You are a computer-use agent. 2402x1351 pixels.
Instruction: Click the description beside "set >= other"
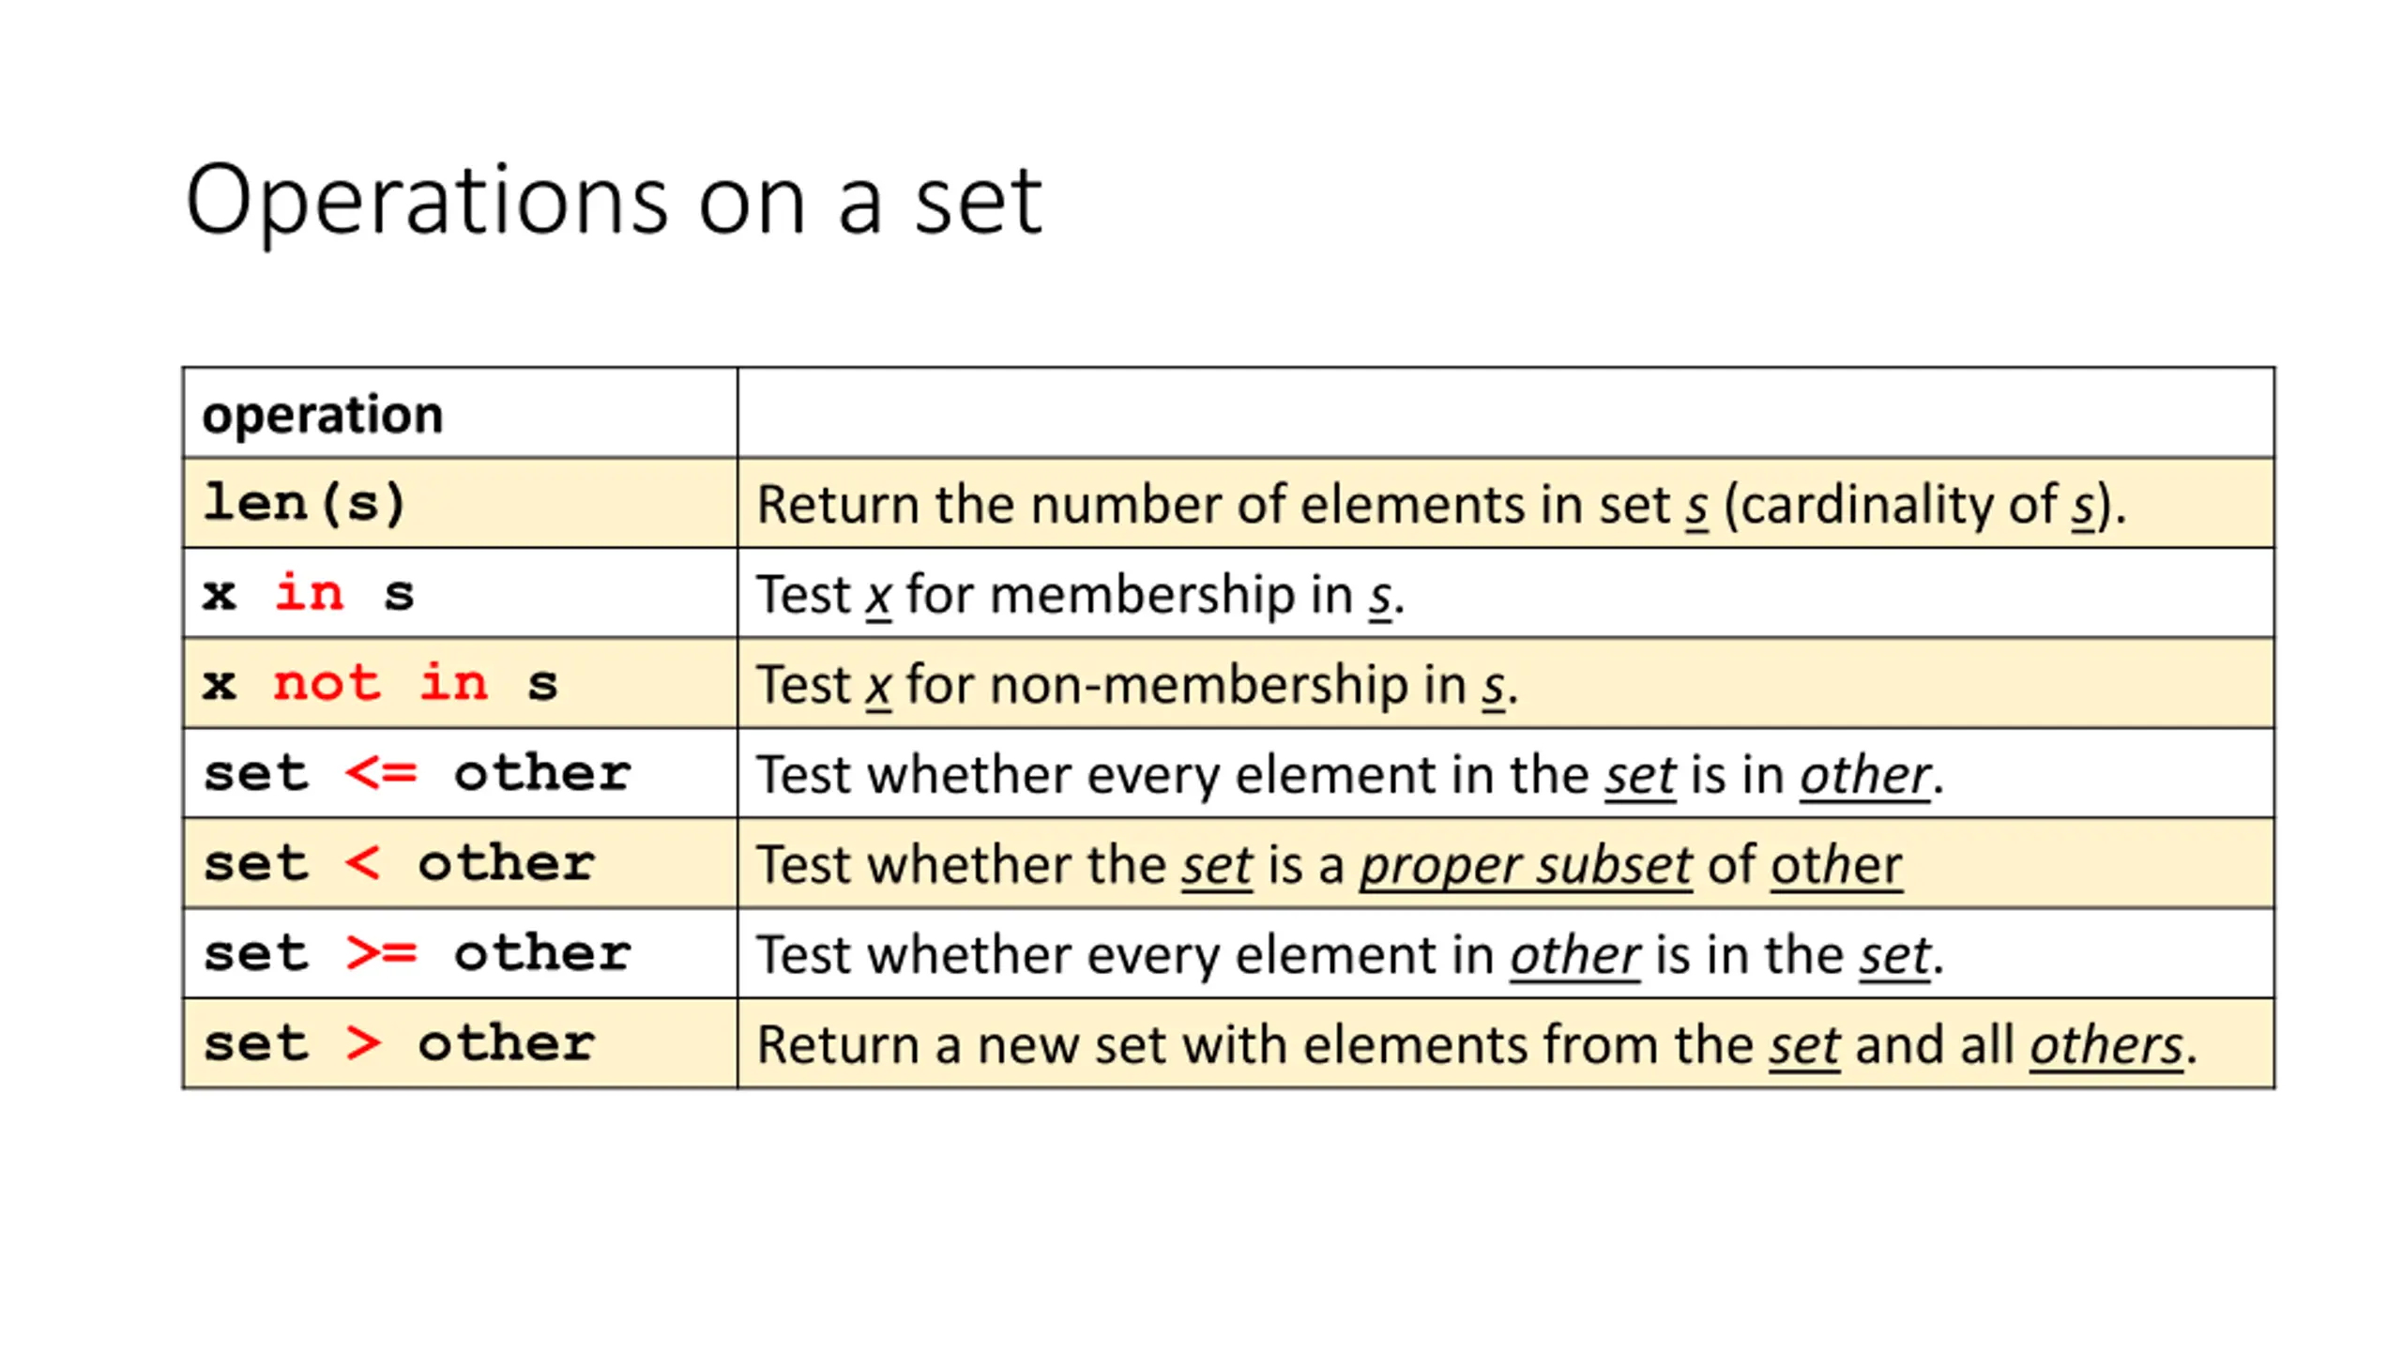[x=1349, y=955]
